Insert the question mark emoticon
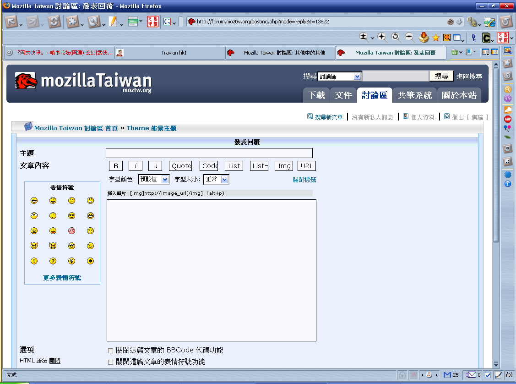Viewport: 516px width, 384px height. point(53,261)
